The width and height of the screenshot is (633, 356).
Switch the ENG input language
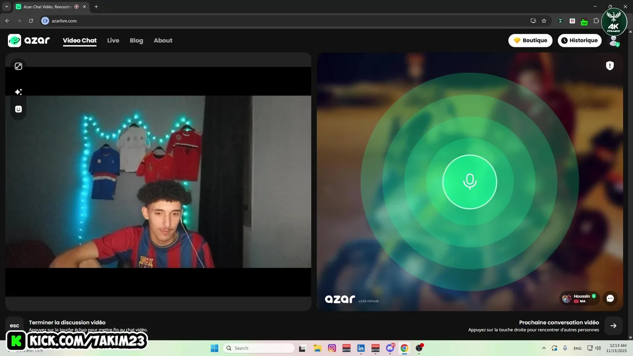pos(578,348)
